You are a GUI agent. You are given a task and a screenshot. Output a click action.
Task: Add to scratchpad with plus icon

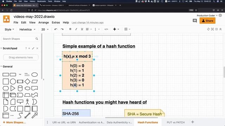click(29, 48)
